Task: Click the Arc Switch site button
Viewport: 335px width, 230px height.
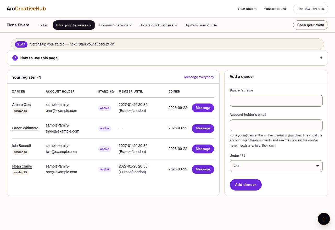Action: [310, 9]
